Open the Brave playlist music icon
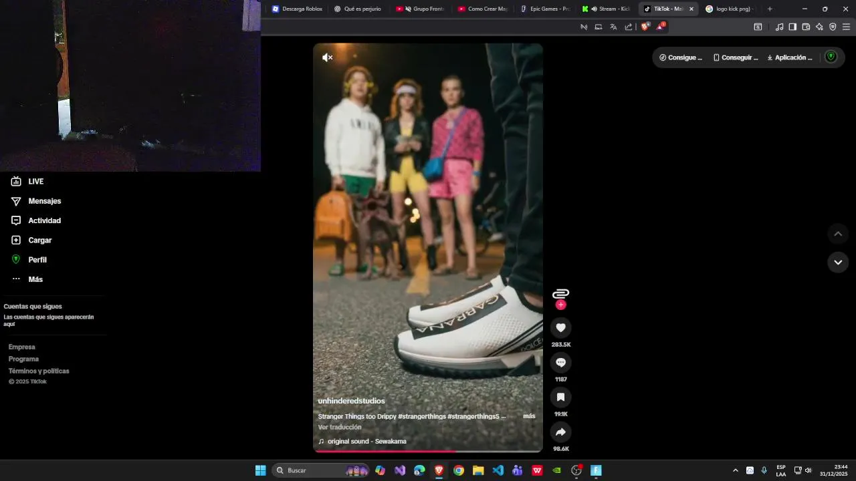This screenshot has width=856, height=481. click(x=779, y=27)
